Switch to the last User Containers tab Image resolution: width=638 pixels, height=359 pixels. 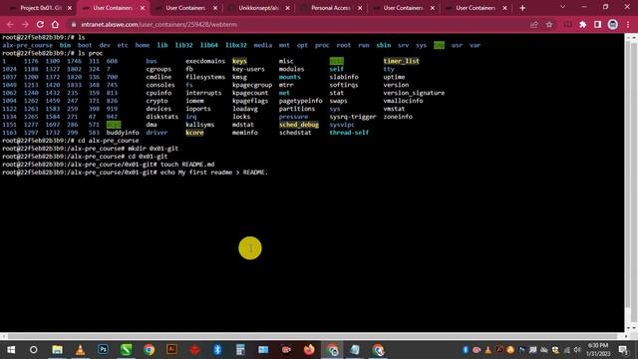(476, 8)
